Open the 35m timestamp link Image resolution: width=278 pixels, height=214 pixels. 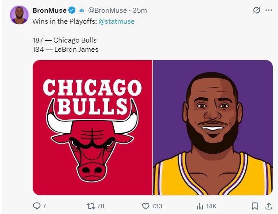140,11
